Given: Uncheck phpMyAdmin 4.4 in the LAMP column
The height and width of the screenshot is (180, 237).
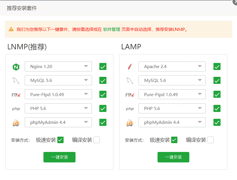Looking at the screenshot, I should click(217, 122).
